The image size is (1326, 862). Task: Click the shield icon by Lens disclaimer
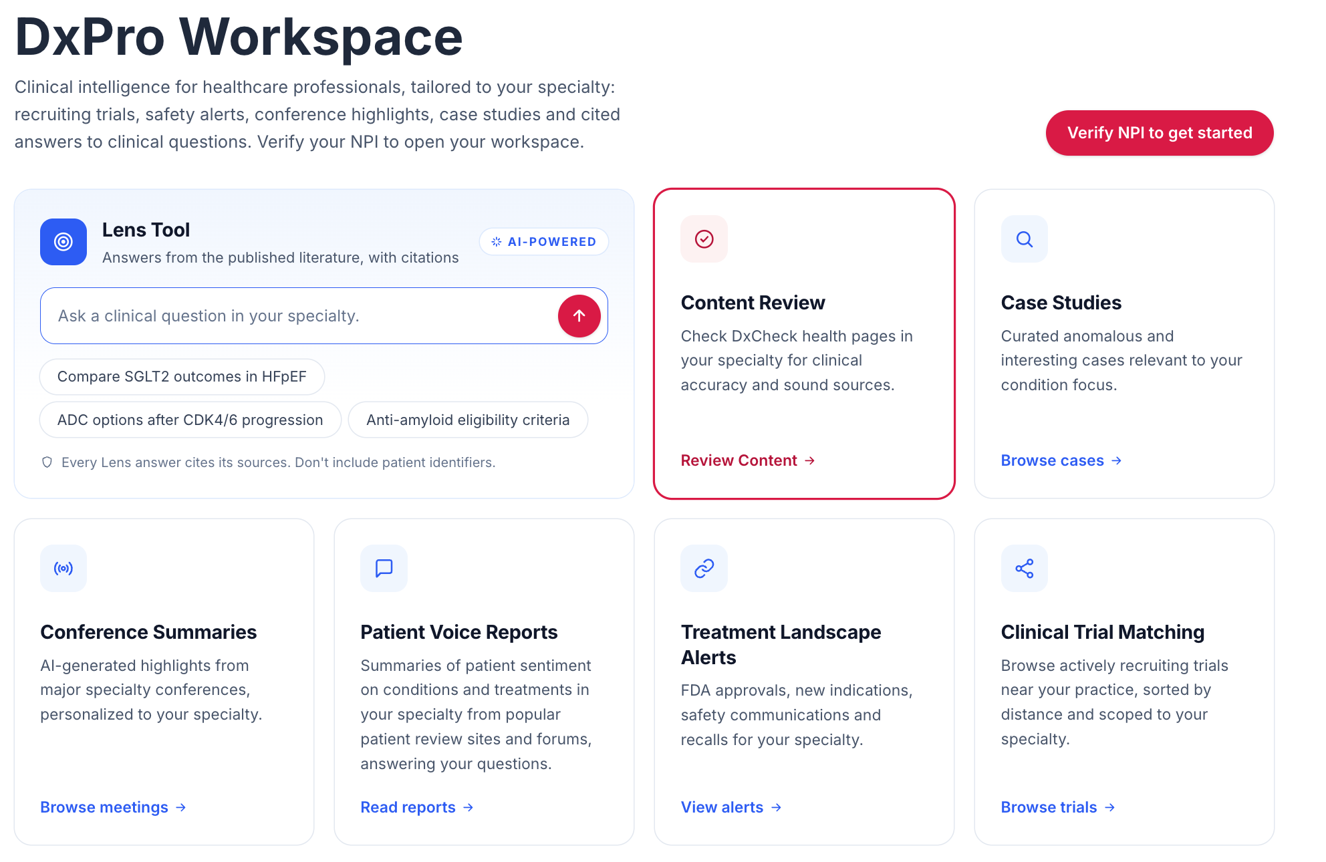tap(47, 462)
